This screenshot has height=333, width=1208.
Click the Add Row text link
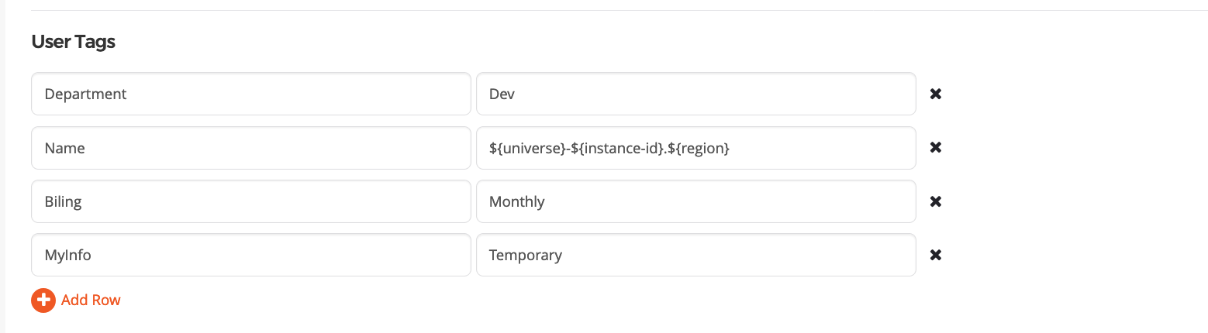click(91, 300)
